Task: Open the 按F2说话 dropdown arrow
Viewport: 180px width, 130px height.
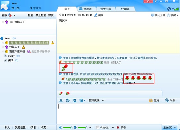Action: point(103,100)
